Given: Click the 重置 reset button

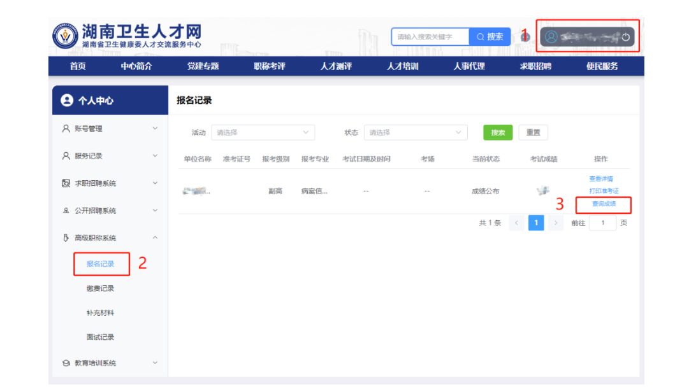Looking at the screenshot, I should point(533,132).
